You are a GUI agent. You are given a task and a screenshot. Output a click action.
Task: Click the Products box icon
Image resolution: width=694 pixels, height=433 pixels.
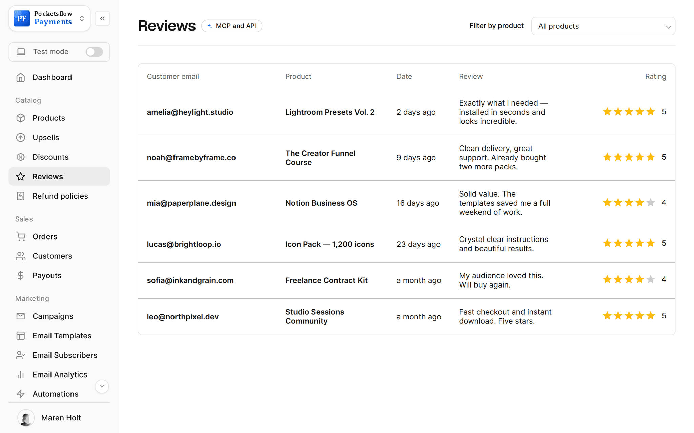[21, 118]
